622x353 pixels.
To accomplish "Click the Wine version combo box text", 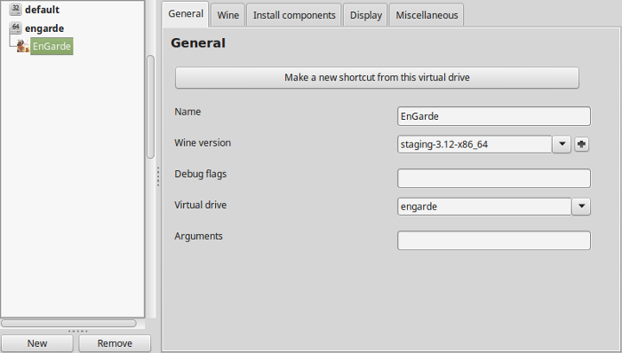I will (474, 145).
